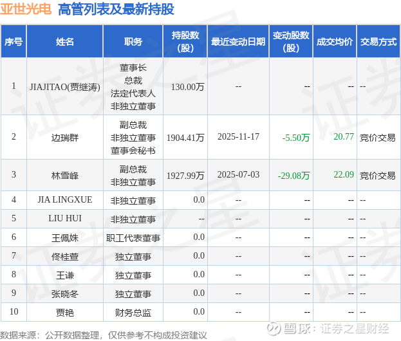Image resolution: width=401 pixels, height=341 pixels.
Task: Select the 职务 column header
Action: [x=133, y=41]
